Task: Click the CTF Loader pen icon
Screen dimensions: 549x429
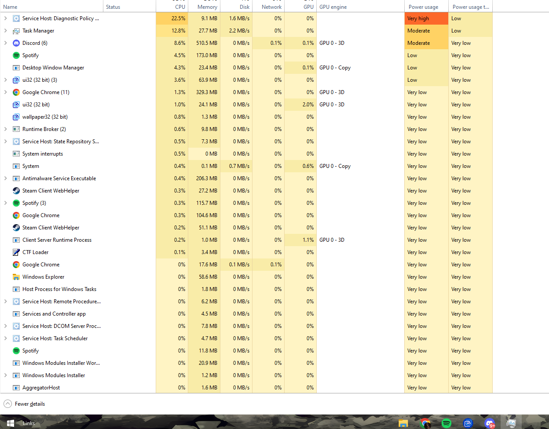Action: pyautogui.click(x=16, y=252)
